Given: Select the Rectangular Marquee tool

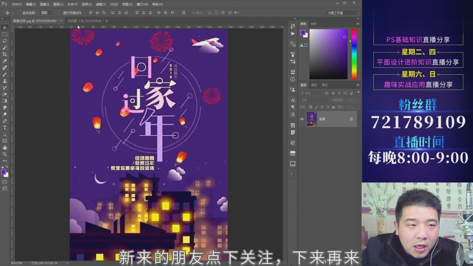Looking at the screenshot, I should tap(5, 34).
